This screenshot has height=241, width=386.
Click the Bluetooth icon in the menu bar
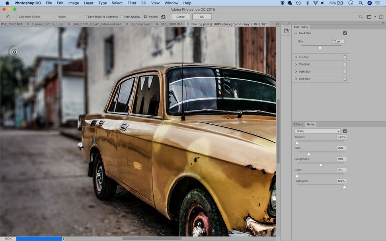coord(307,3)
